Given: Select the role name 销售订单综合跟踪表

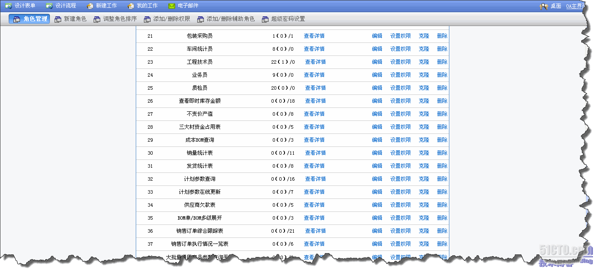Looking at the screenshot, I should [200, 231].
